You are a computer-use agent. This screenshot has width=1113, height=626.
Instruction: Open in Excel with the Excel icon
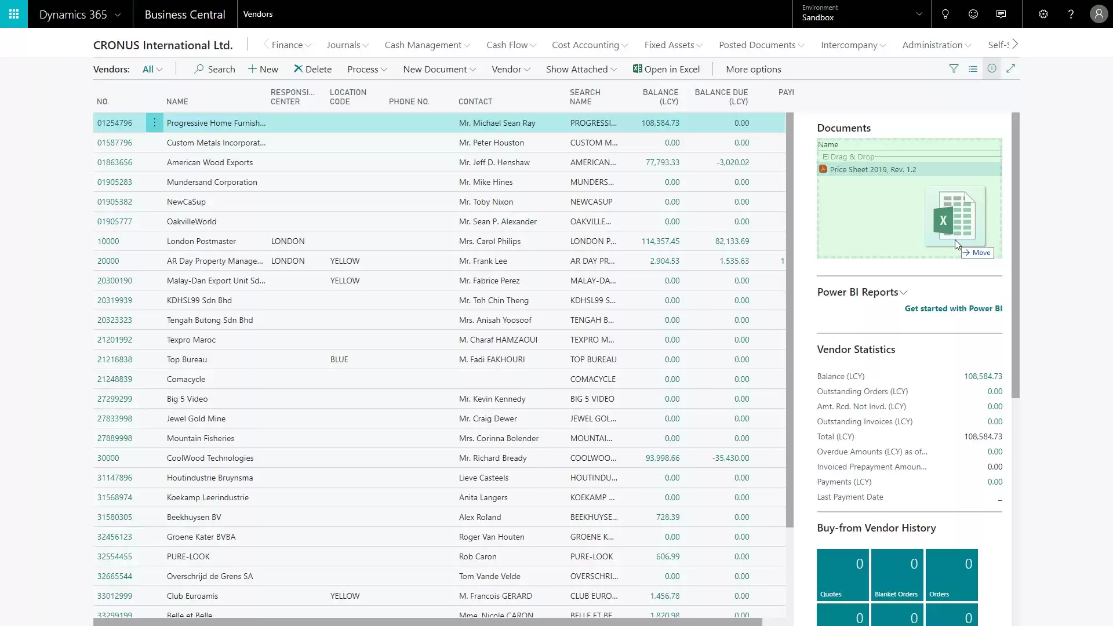[667, 69]
